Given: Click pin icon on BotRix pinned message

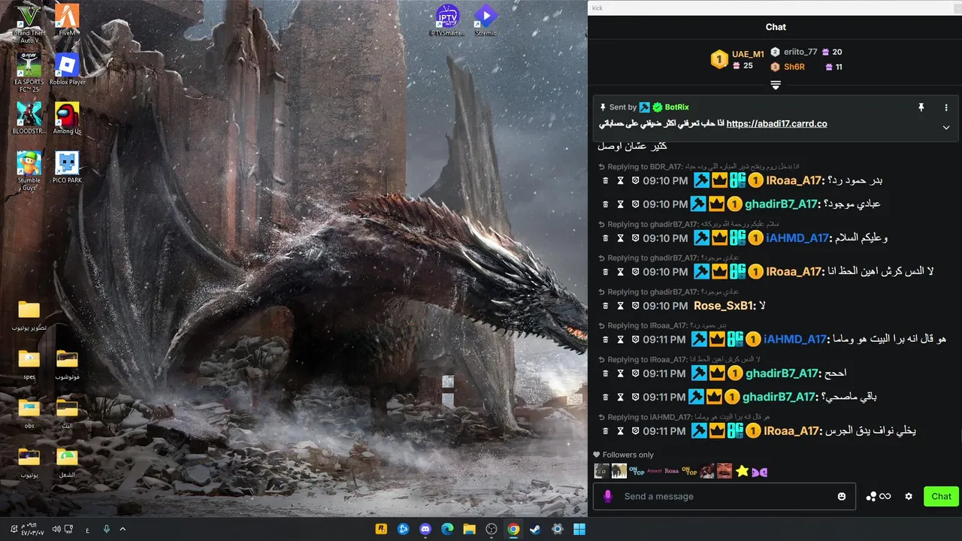Looking at the screenshot, I should pos(921,107).
